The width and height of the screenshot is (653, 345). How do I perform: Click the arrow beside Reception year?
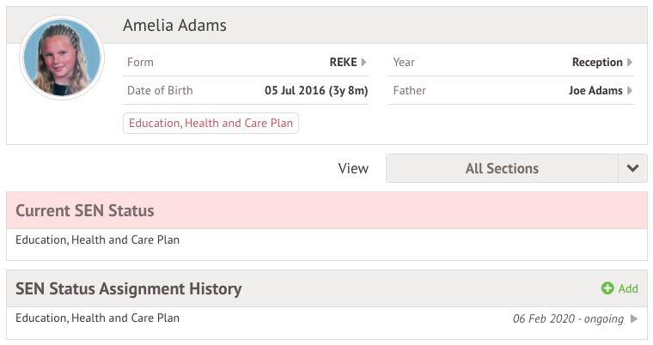630,63
